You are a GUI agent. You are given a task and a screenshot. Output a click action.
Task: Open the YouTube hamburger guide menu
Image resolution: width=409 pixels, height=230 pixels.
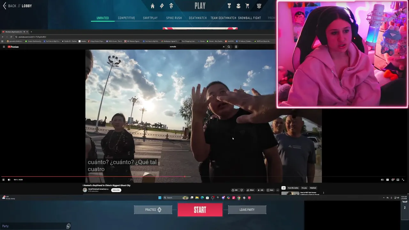[4, 47]
